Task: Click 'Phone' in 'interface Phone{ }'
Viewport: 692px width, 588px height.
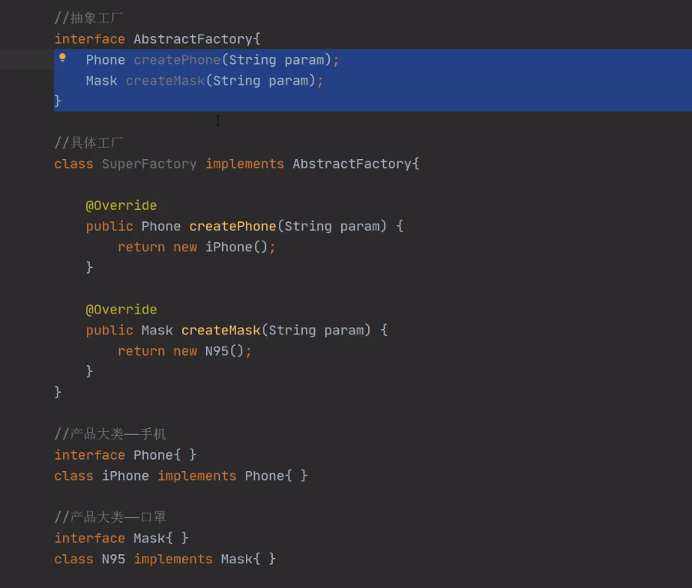Action: pos(153,455)
